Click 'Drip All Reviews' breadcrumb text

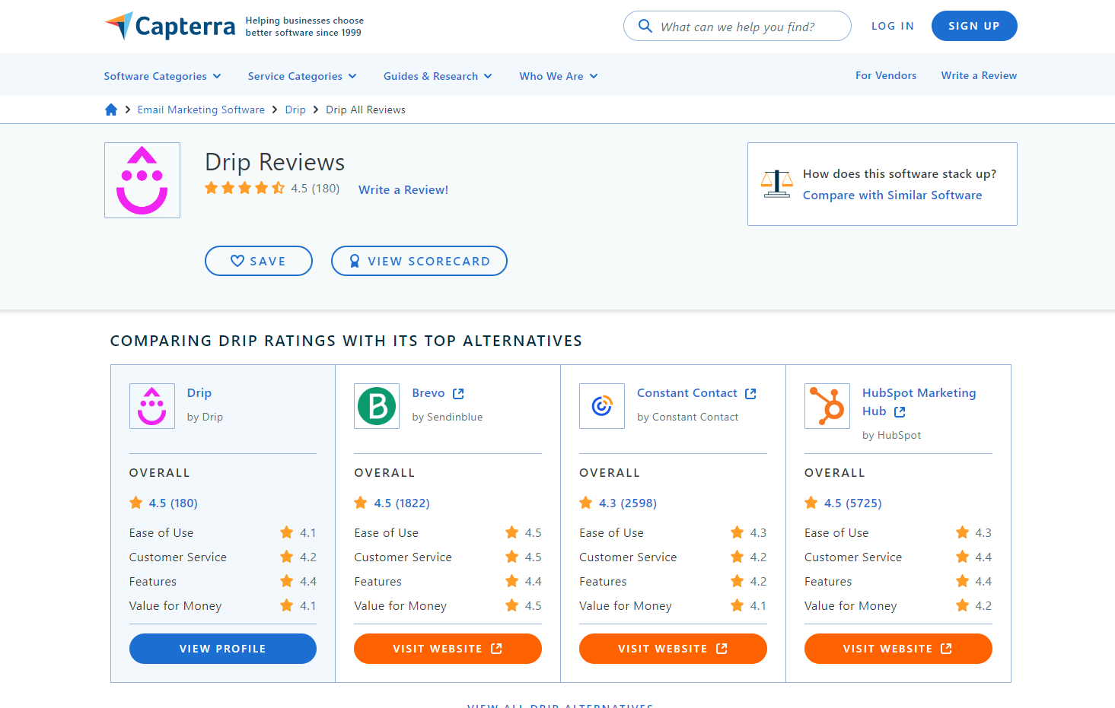point(365,110)
